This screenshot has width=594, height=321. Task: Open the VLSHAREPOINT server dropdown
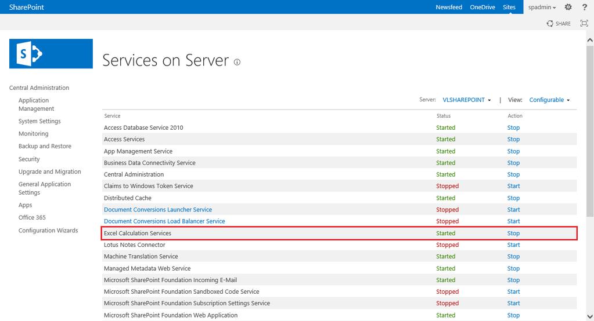[x=467, y=100]
